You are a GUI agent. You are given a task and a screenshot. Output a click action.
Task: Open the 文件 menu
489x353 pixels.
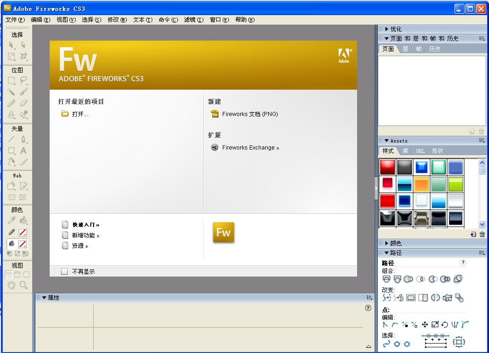[x=15, y=20]
